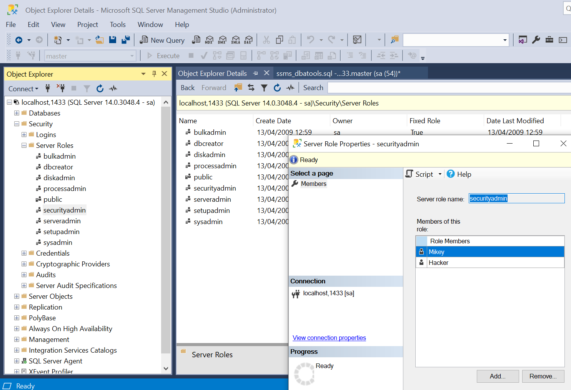
Task: Click the filter icon in Object Explorer
Action: (87, 89)
